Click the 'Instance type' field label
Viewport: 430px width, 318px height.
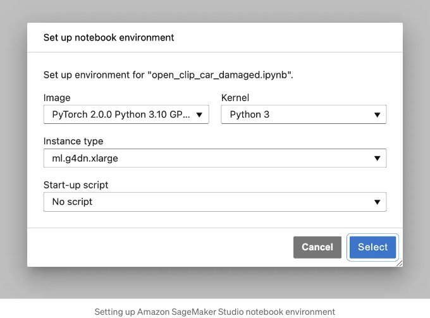coord(73,141)
